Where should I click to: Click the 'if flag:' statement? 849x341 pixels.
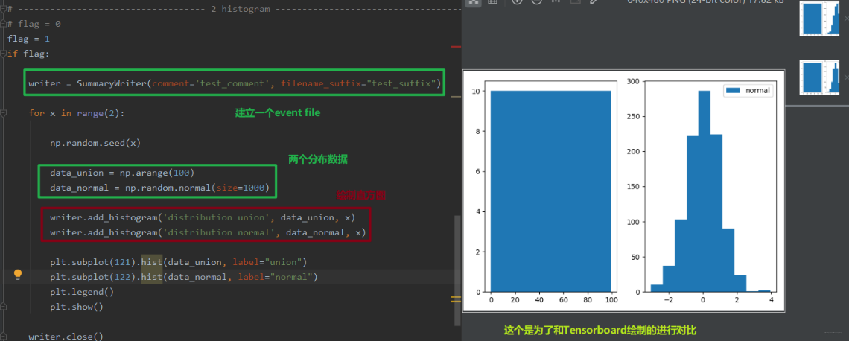click(x=28, y=54)
